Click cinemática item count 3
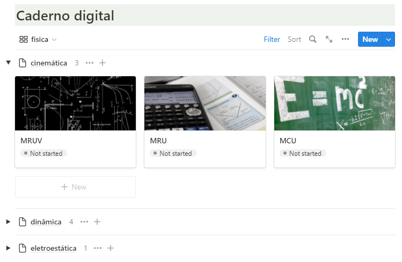The image size is (402, 262). click(77, 63)
